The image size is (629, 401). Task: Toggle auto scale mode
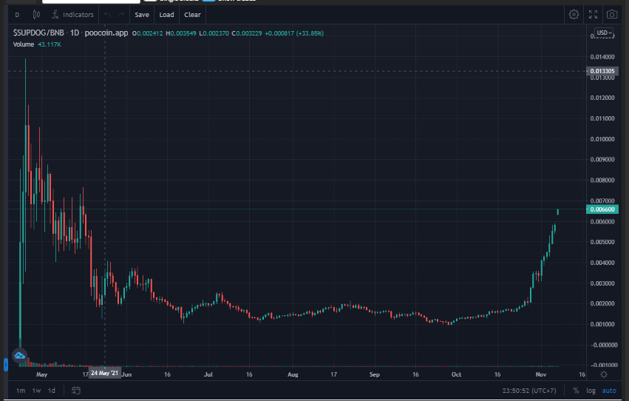tap(609, 391)
